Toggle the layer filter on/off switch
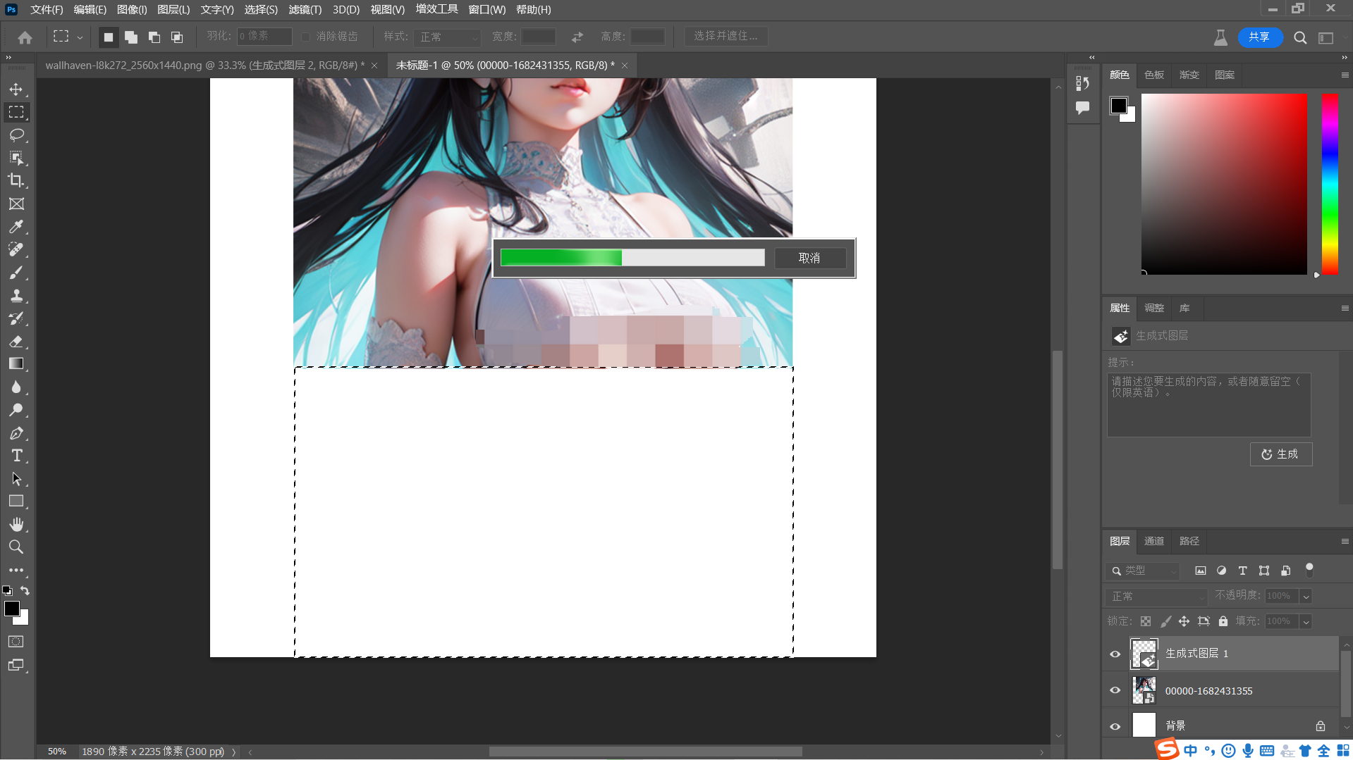 [1309, 569]
